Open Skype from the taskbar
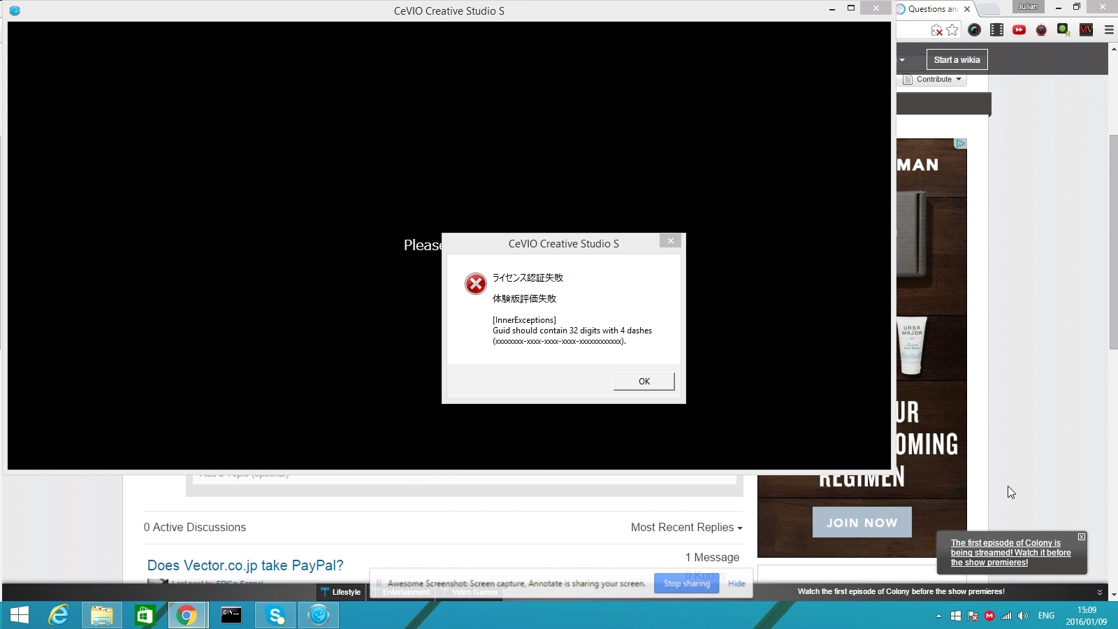 click(275, 615)
